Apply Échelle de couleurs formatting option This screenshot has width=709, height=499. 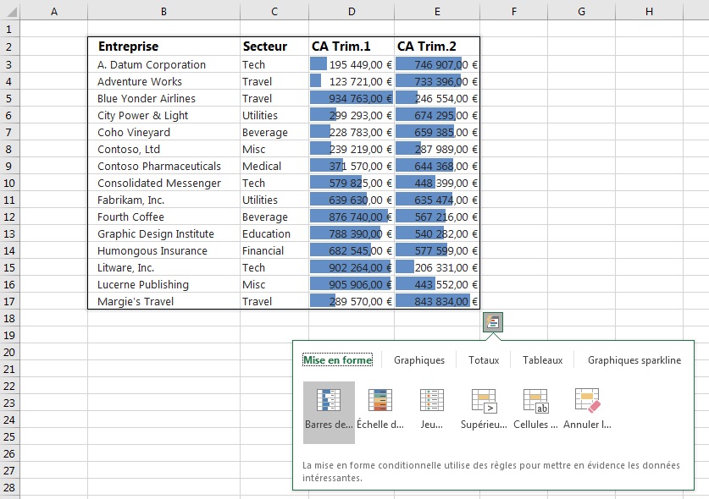point(380,412)
